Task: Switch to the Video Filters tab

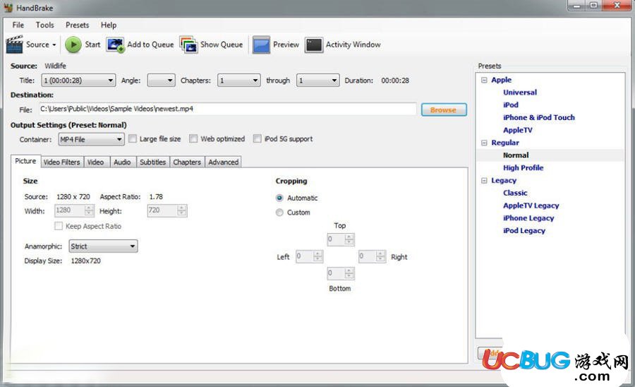Action: tap(62, 162)
